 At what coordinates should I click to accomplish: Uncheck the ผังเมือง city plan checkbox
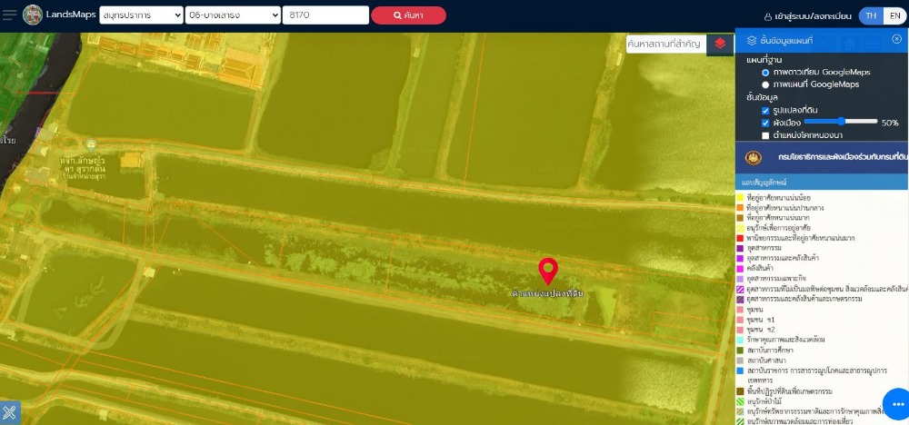coord(765,123)
